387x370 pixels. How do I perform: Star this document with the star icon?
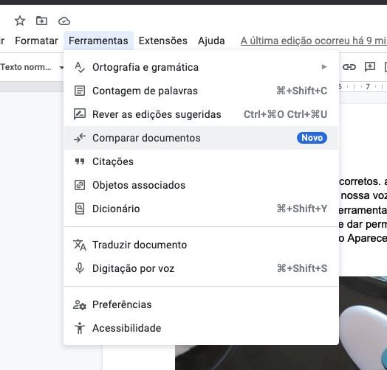20,21
